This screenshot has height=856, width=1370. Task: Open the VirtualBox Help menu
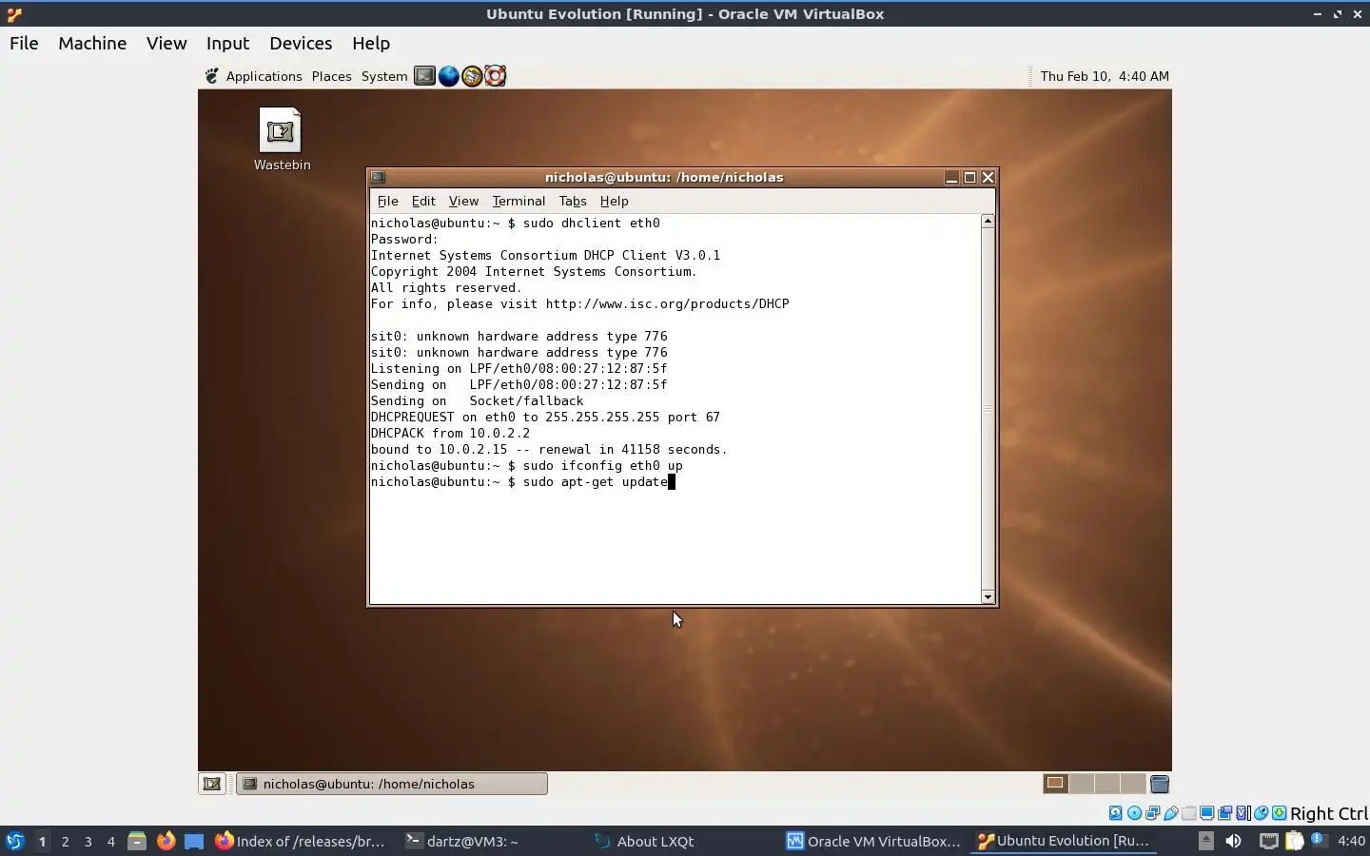[x=371, y=43]
